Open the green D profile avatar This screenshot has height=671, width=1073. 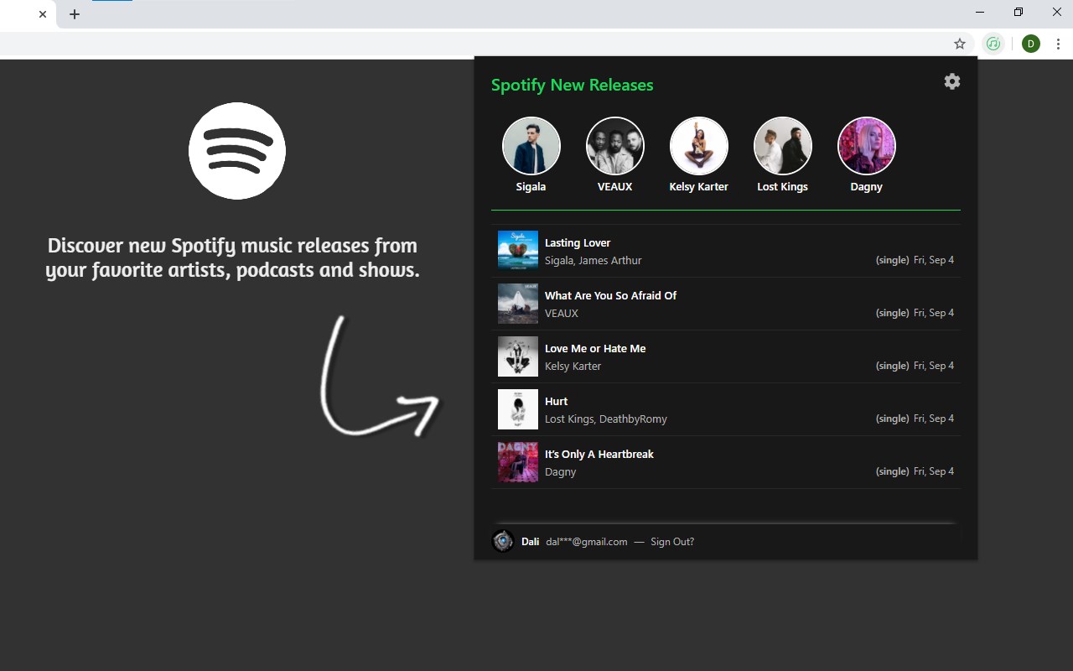point(1030,44)
